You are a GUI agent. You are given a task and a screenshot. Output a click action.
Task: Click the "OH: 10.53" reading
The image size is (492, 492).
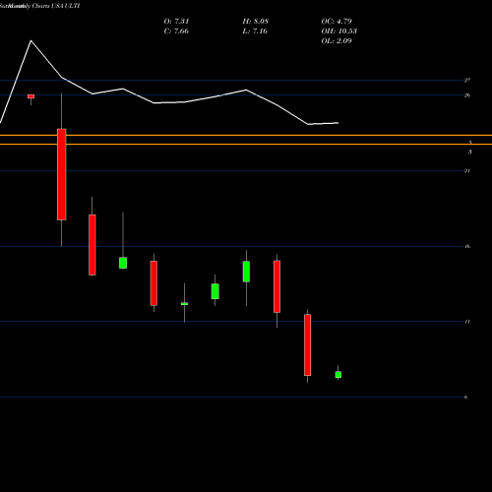[x=339, y=31]
